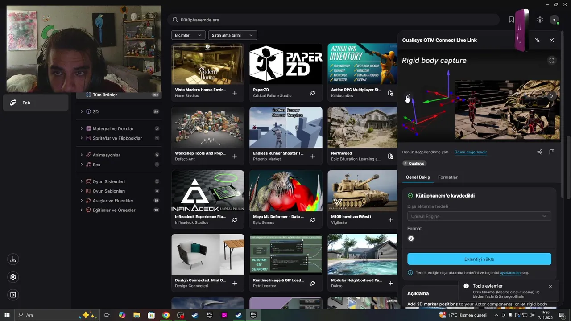This screenshot has width=571, height=321.
Task: Open the weather widget on taskbar
Action: coord(463,315)
